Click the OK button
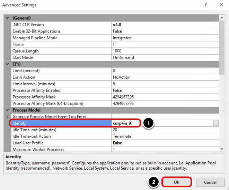Viewport: 229px width, 190px height. tap(177, 182)
